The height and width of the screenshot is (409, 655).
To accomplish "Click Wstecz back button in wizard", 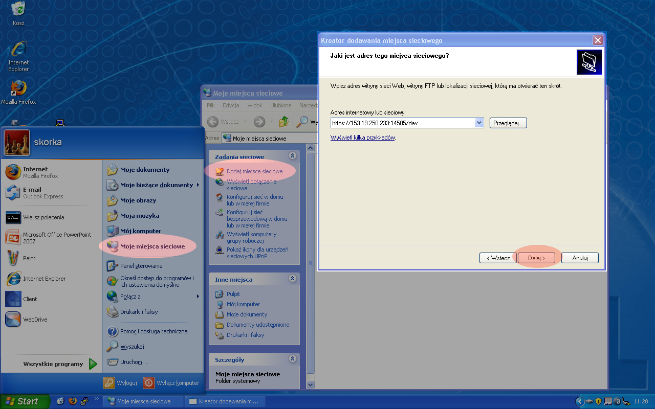I will point(498,258).
